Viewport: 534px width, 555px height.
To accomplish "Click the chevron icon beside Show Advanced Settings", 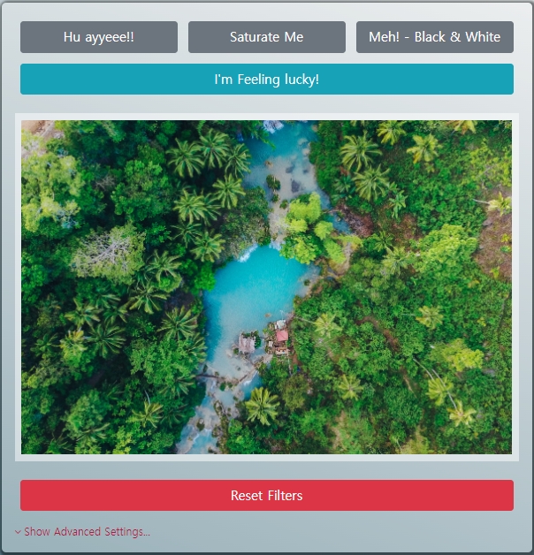I will (18, 532).
